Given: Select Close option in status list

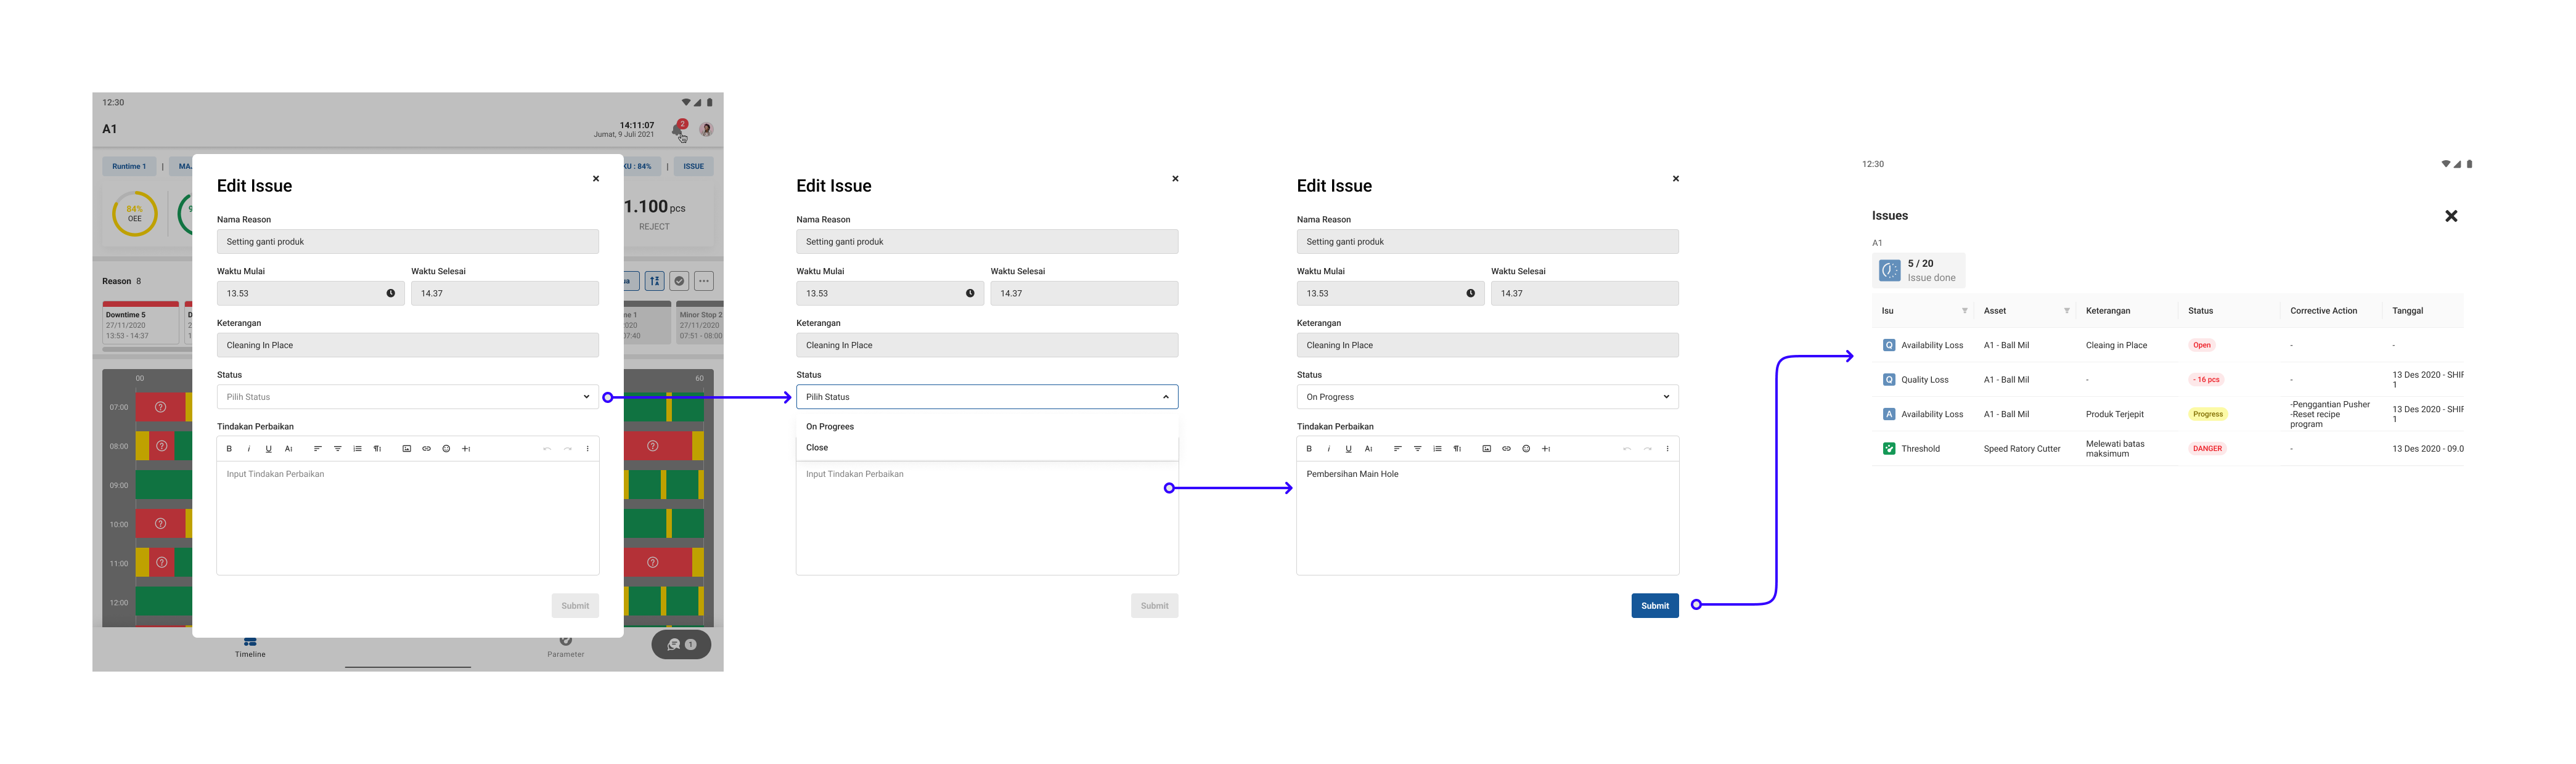Looking at the screenshot, I should click(987, 448).
